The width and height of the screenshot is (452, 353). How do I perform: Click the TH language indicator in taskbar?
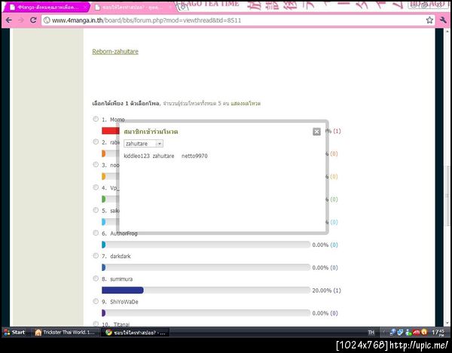371,332
